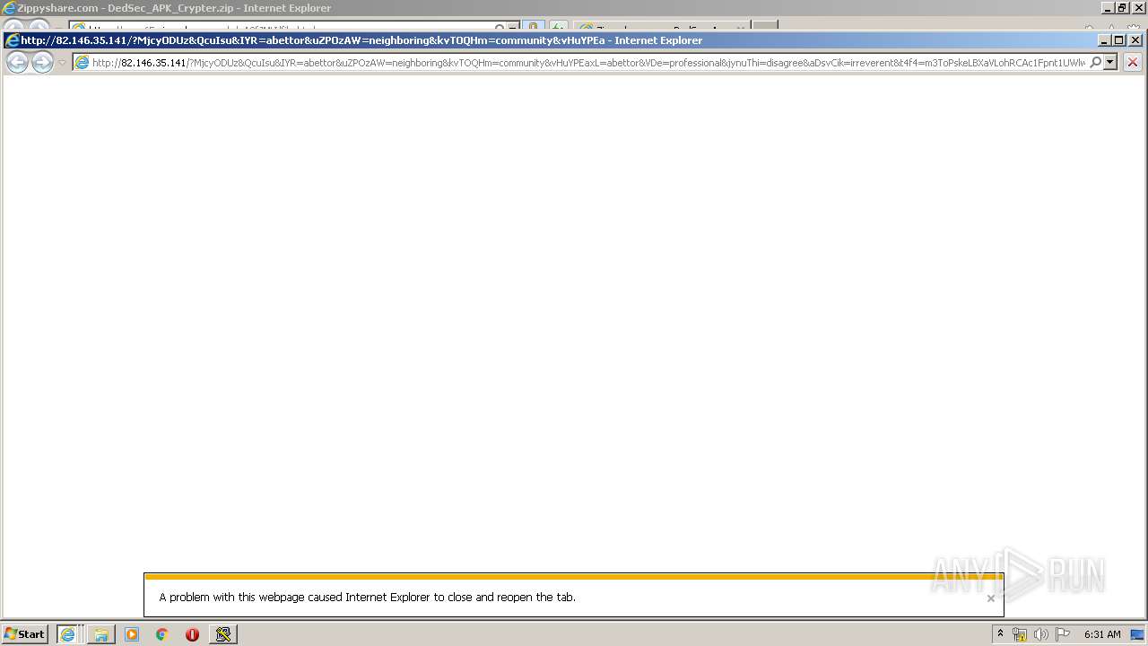This screenshot has height=646, width=1148.
Task: Expand the address bar autocomplete dropdown
Action: tap(1110, 63)
